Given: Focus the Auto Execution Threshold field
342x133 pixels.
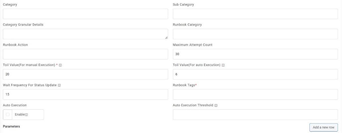Looking at the screenshot, I should tap(255, 115).
